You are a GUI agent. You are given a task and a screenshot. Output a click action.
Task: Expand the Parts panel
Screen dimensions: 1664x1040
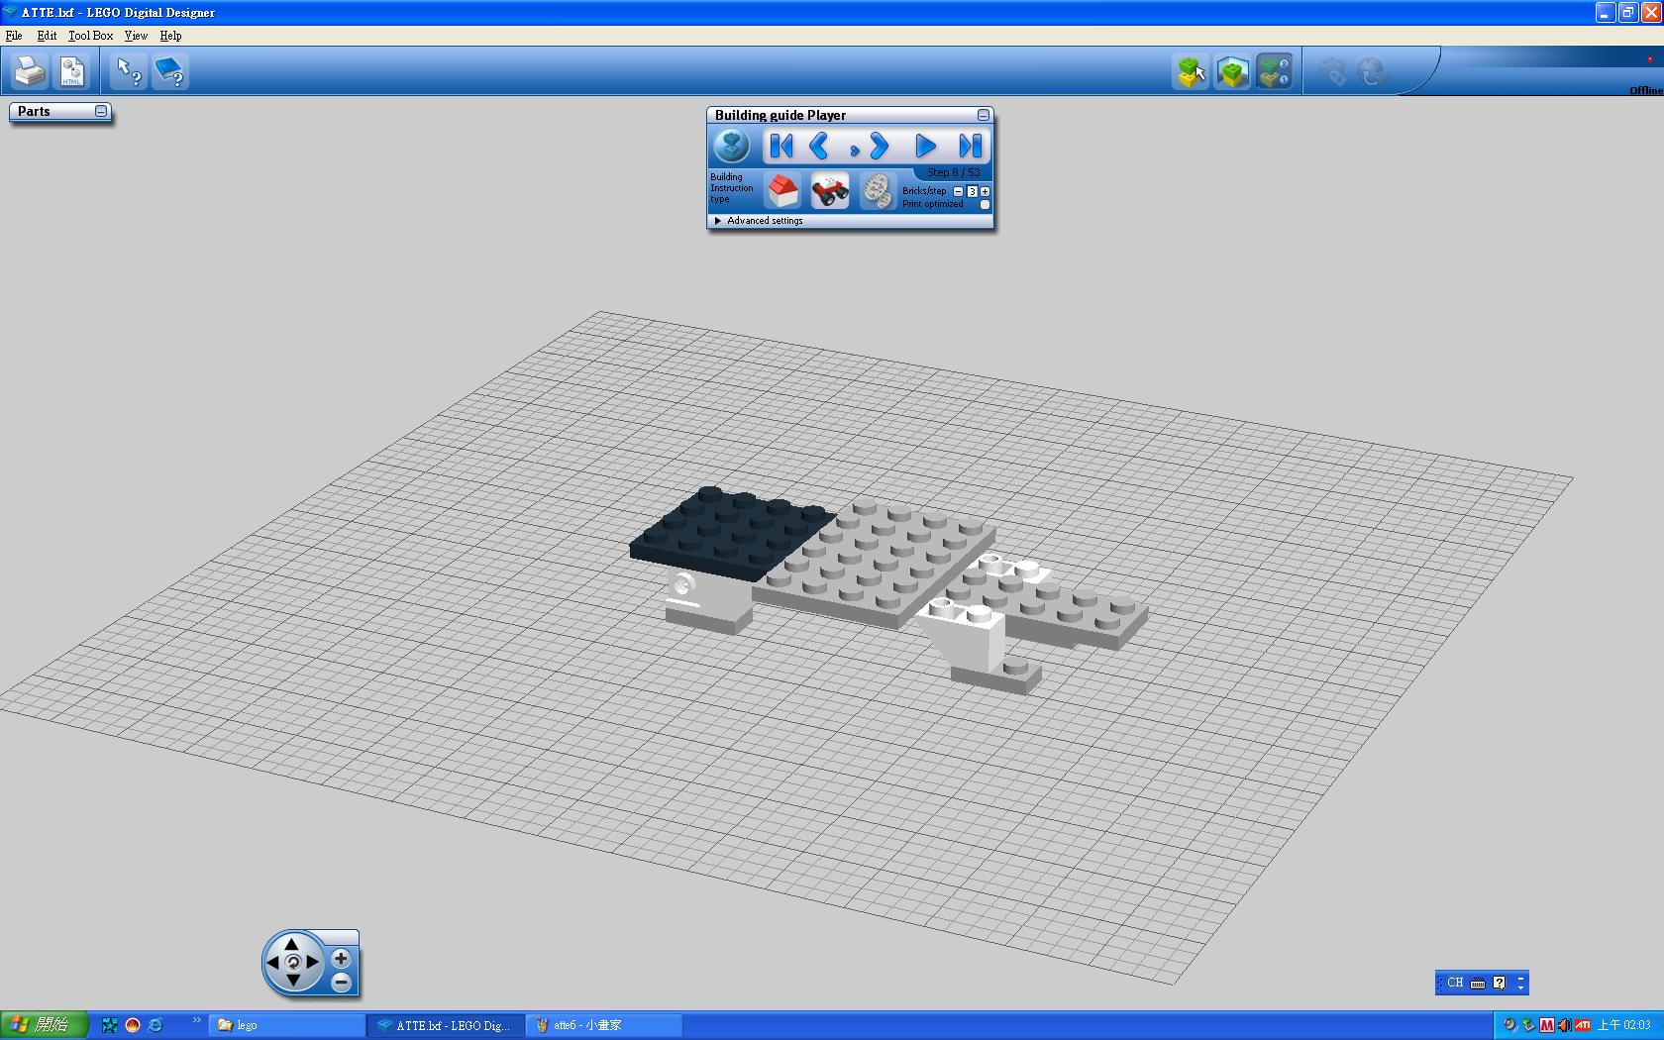point(101,111)
